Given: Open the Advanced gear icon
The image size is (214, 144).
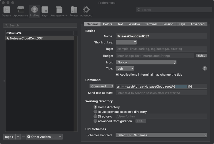Looking at the screenshot, I should point(86,11).
